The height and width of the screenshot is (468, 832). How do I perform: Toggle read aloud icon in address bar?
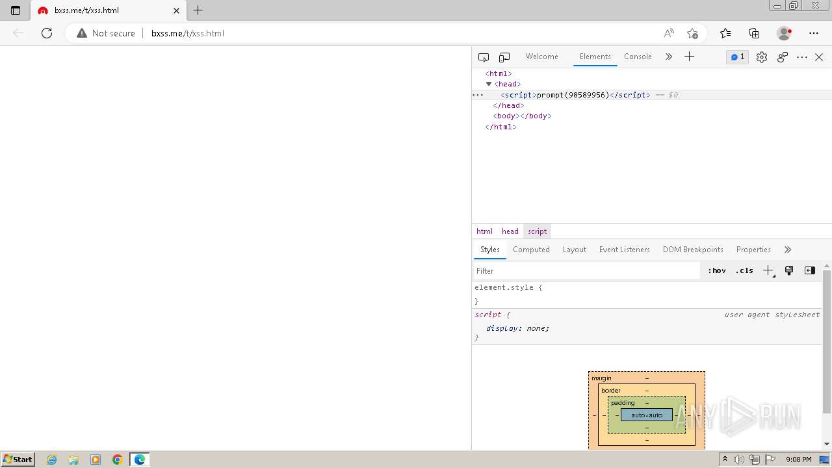pos(669,33)
